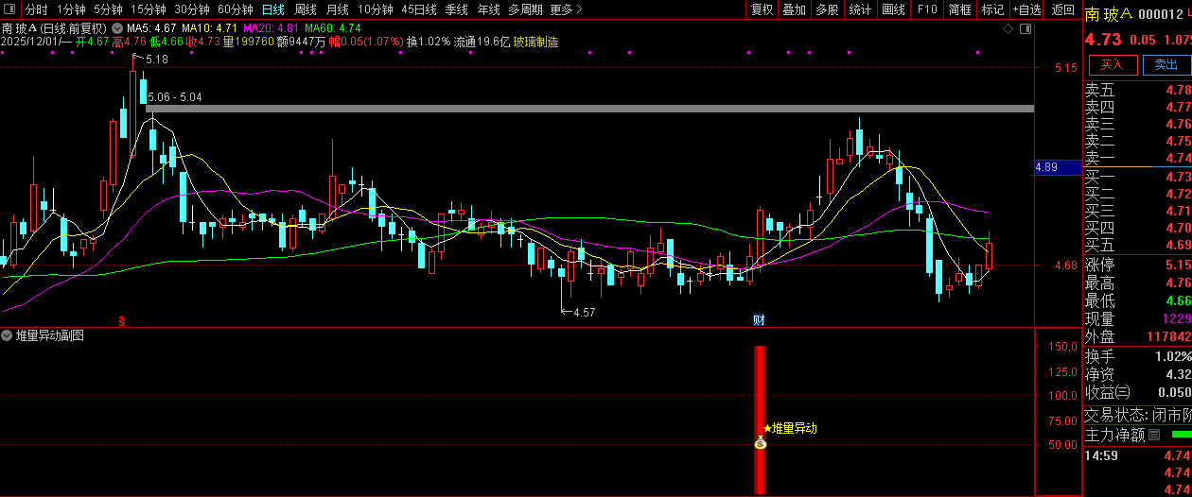
Task: Click the MA20: 4.81 indicator label
Action: (270, 28)
